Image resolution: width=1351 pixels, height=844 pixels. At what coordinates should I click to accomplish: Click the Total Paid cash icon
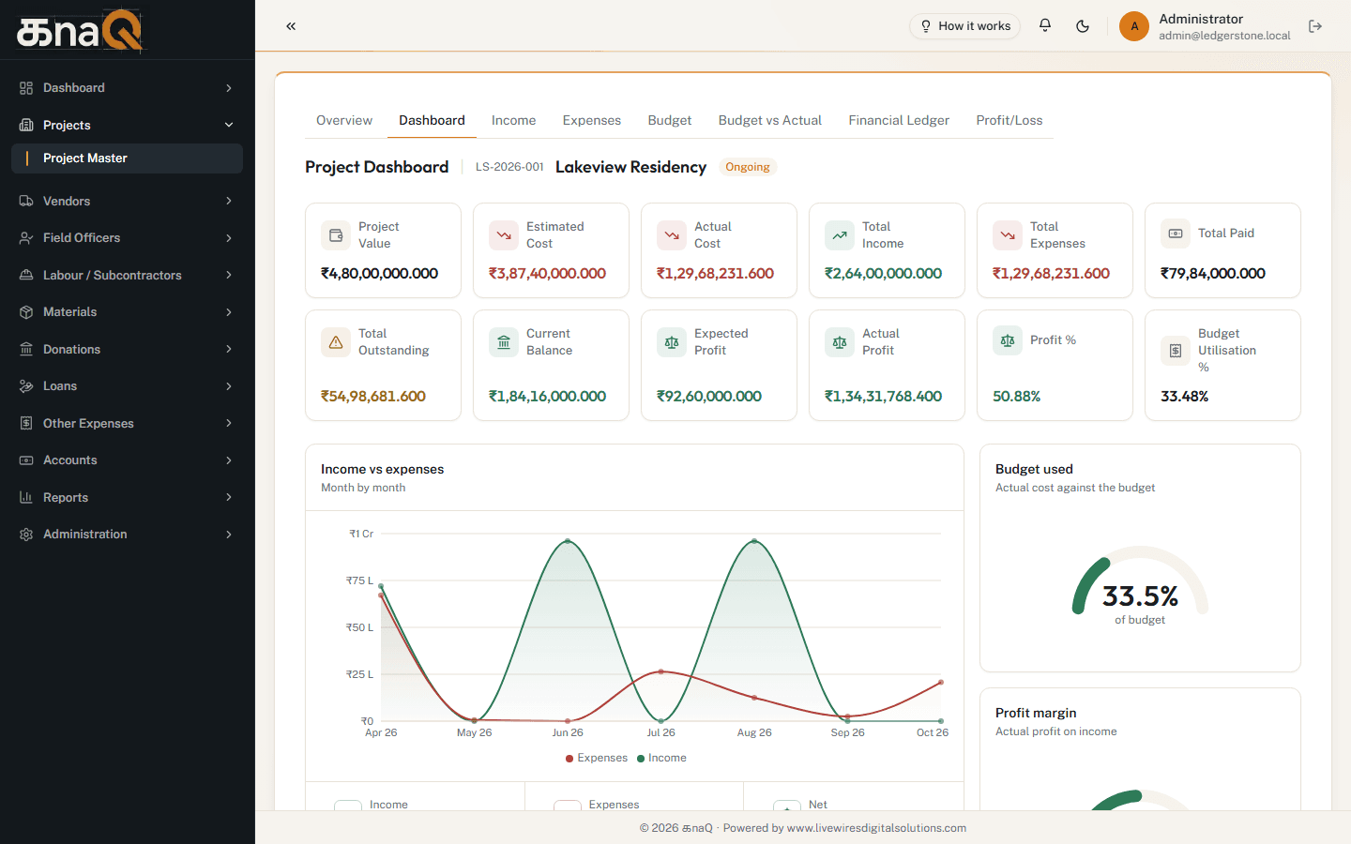pyautogui.click(x=1176, y=234)
